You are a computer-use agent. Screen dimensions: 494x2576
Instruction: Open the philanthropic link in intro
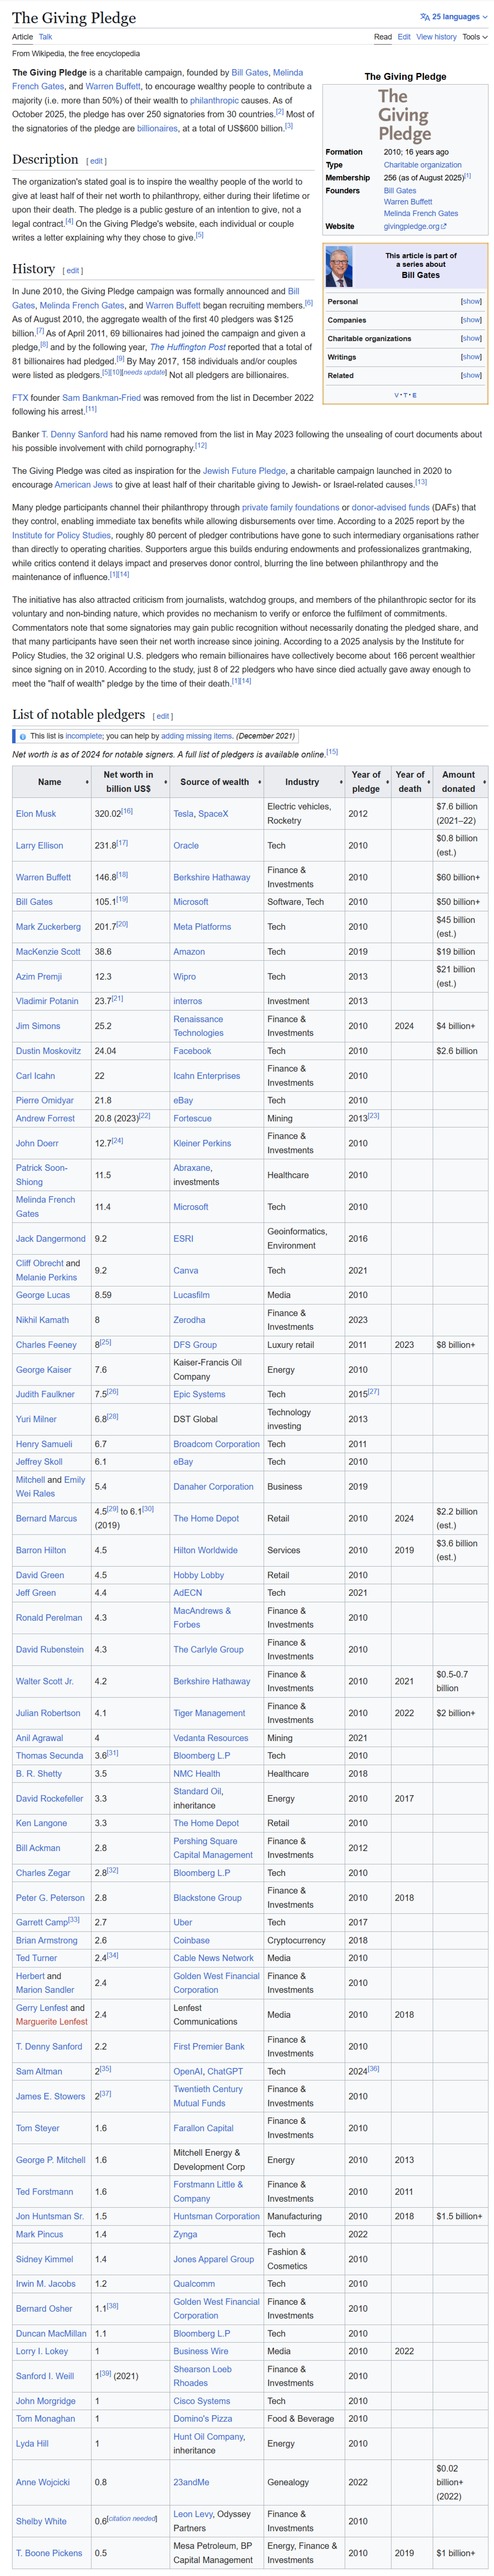(x=215, y=101)
